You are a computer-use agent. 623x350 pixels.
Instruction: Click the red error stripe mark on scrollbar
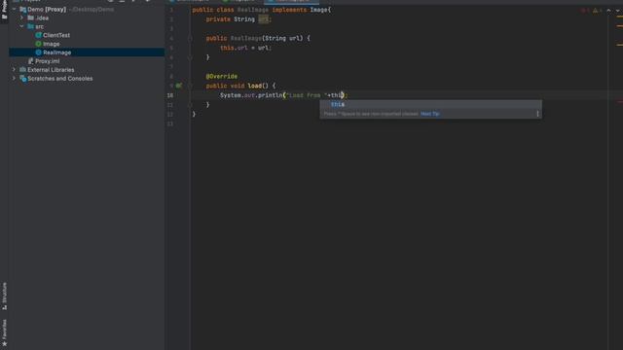[620, 101]
